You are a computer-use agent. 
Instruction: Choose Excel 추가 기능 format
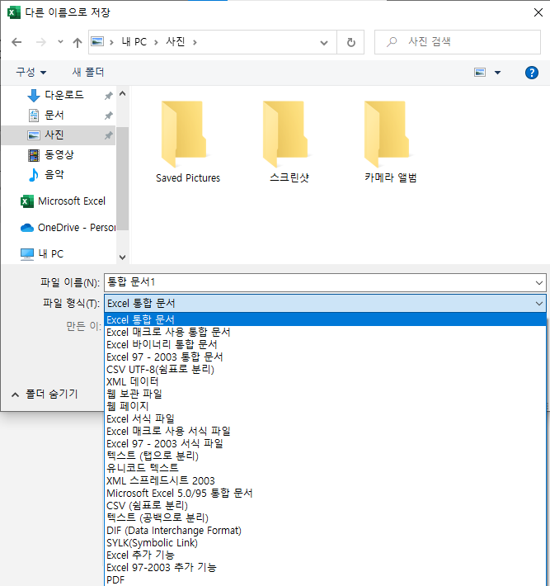tap(325, 555)
